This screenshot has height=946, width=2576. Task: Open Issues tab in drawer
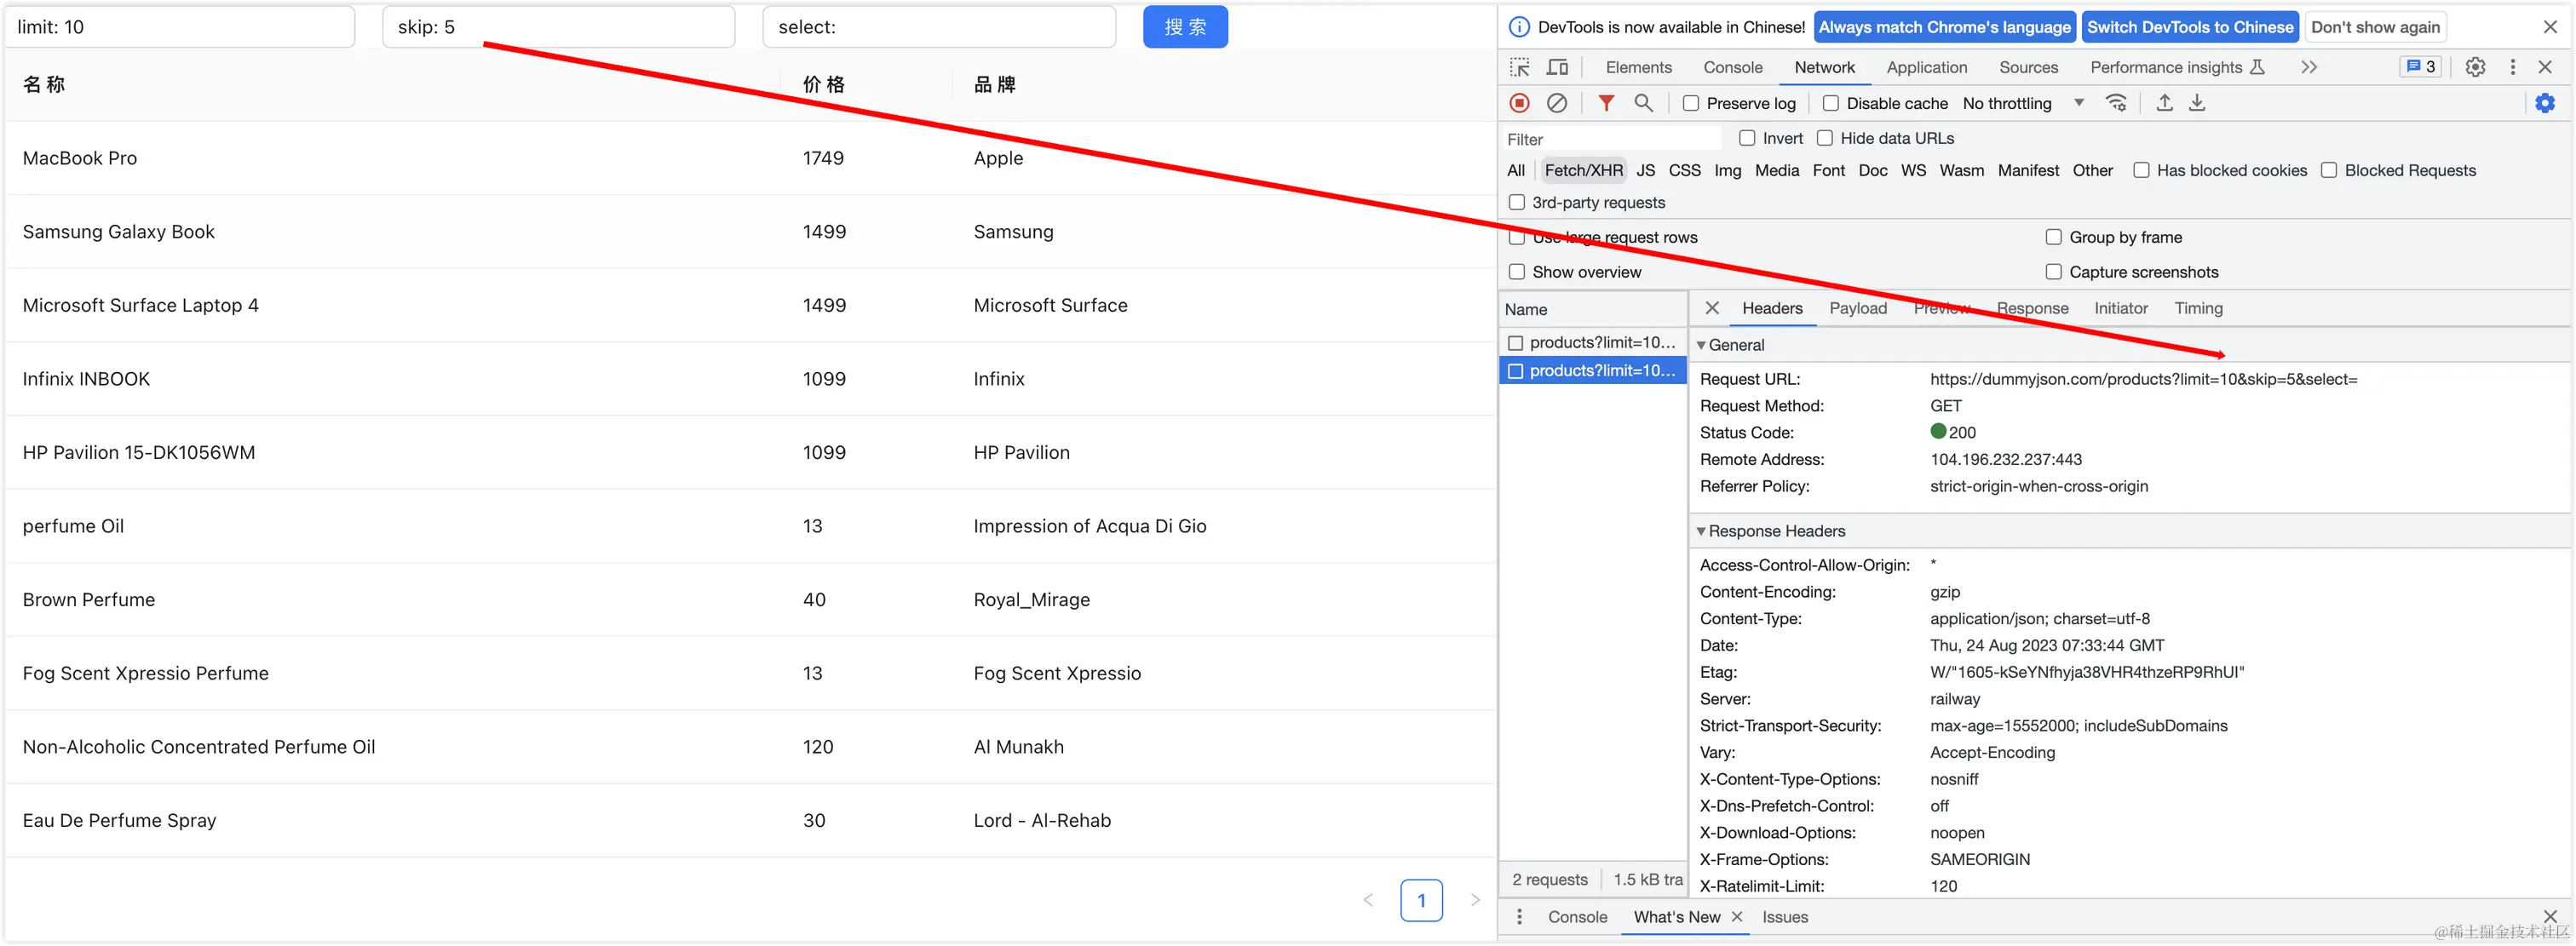(x=1785, y=917)
